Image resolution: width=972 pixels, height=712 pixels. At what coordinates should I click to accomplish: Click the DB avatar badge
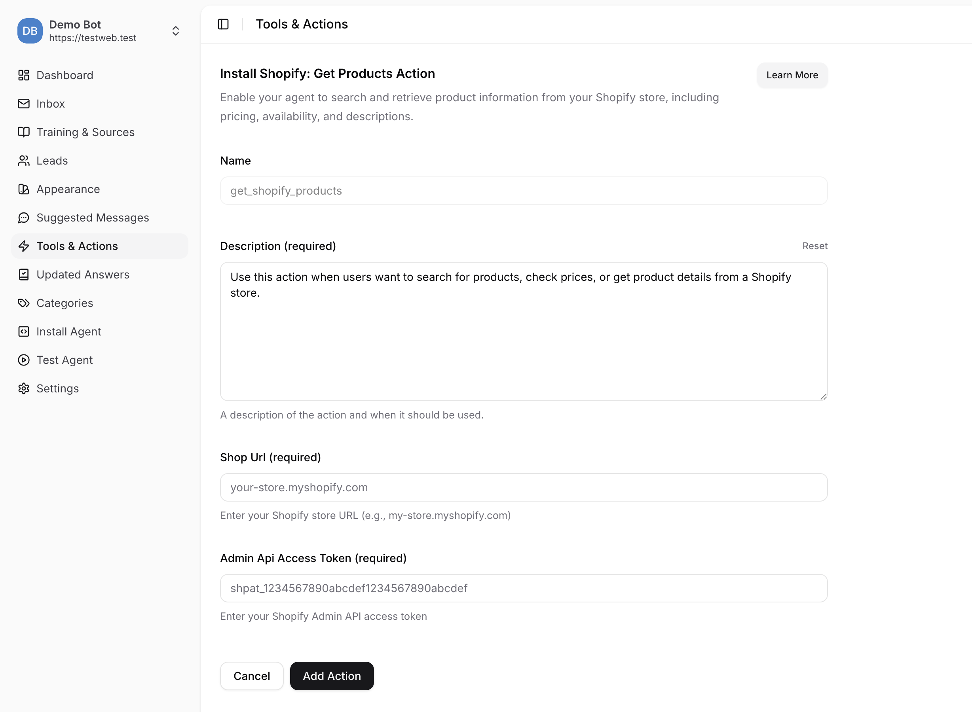(x=30, y=31)
